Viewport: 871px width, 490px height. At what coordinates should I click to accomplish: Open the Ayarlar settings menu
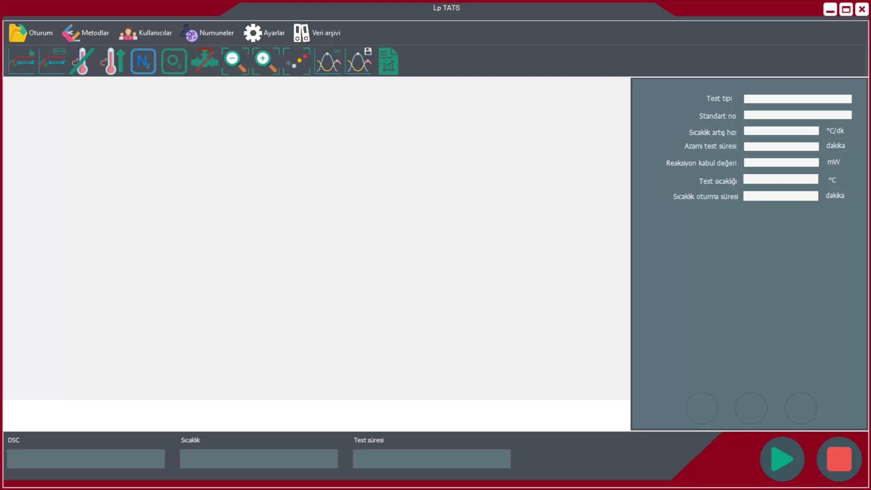264,33
